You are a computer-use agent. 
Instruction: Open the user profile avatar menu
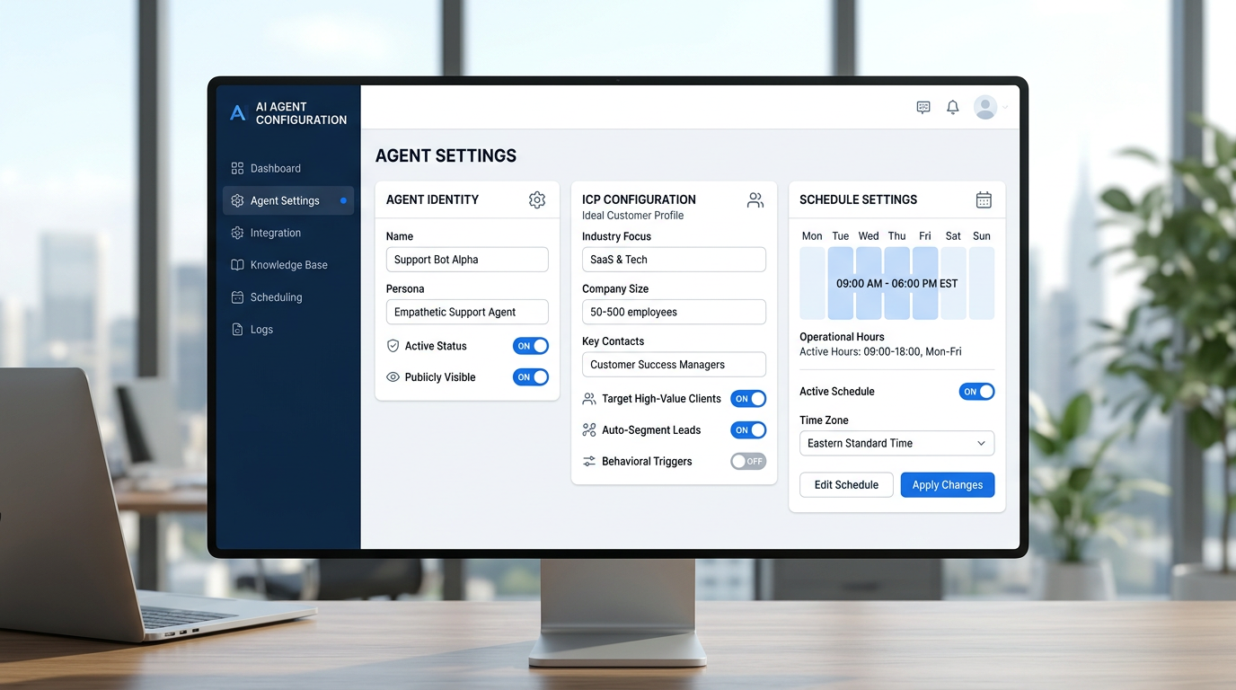pos(986,108)
